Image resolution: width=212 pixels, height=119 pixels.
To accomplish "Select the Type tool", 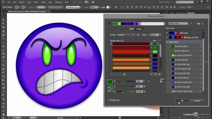I will (x=3, y=39).
